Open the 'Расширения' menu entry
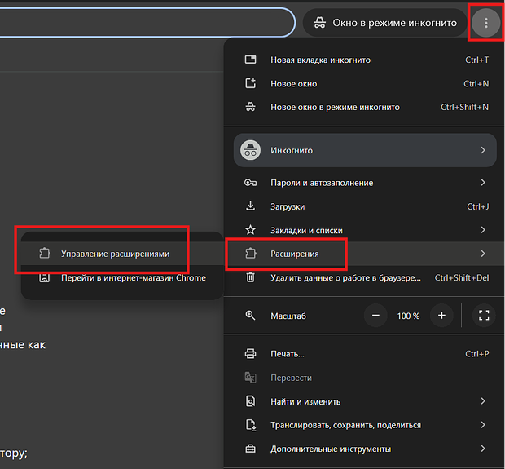 pos(364,254)
